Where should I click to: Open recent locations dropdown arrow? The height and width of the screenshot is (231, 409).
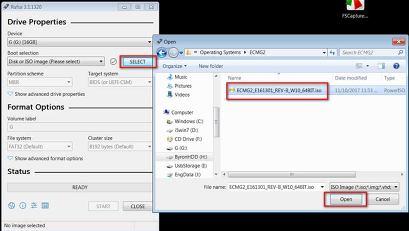[x=181, y=53]
